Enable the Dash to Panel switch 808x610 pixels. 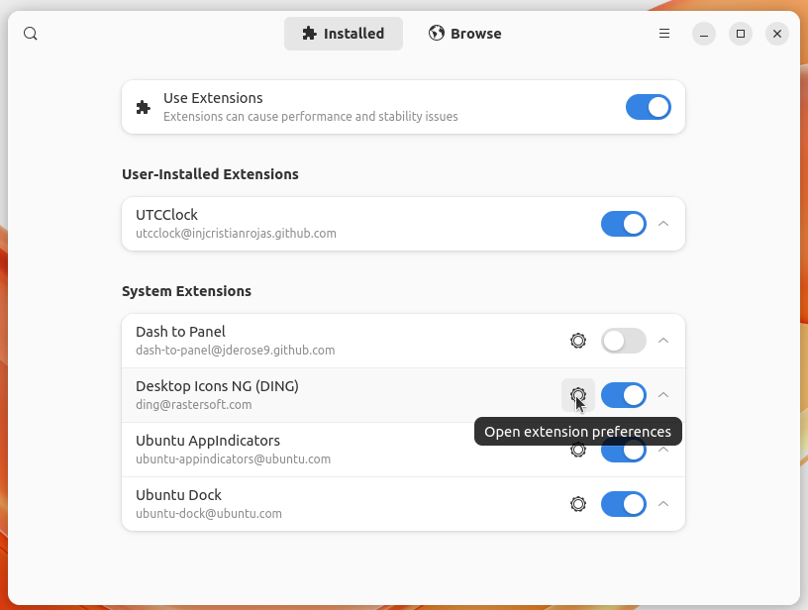(624, 341)
